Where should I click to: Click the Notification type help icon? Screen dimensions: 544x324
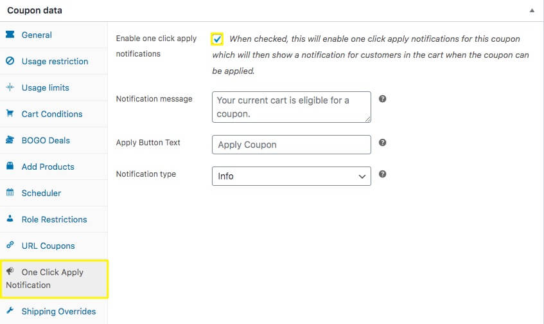(x=382, y=174)
